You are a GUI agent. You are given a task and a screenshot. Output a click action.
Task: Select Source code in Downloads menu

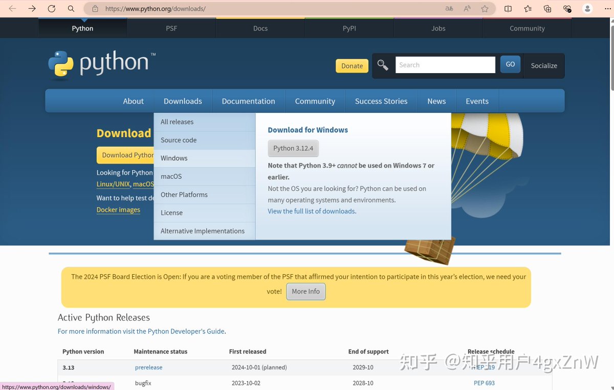[x=205, y=140]
